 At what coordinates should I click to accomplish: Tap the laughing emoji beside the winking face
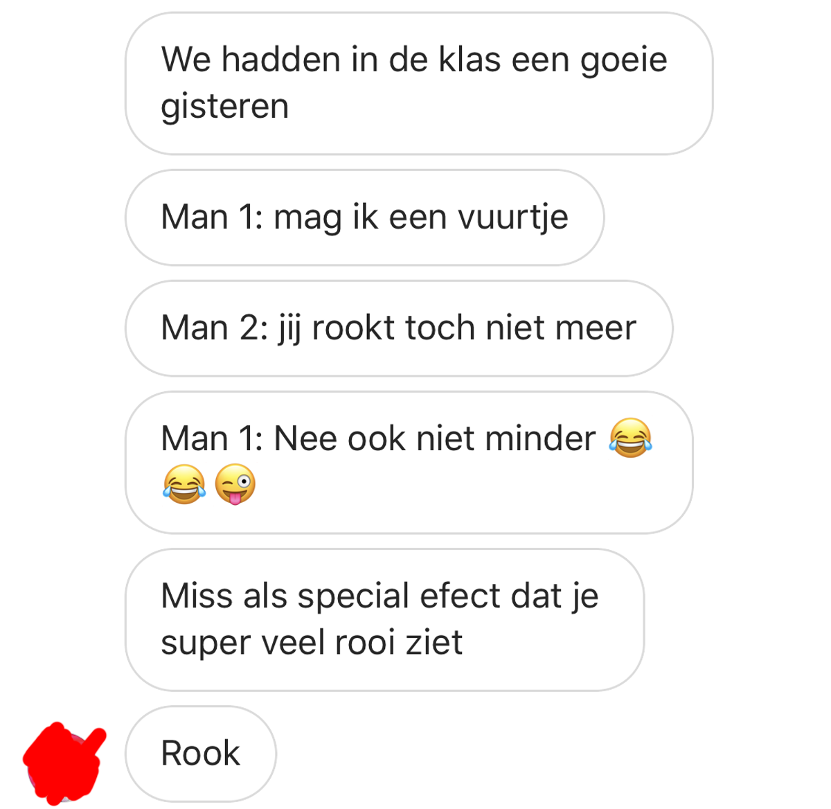click(184, 484)
